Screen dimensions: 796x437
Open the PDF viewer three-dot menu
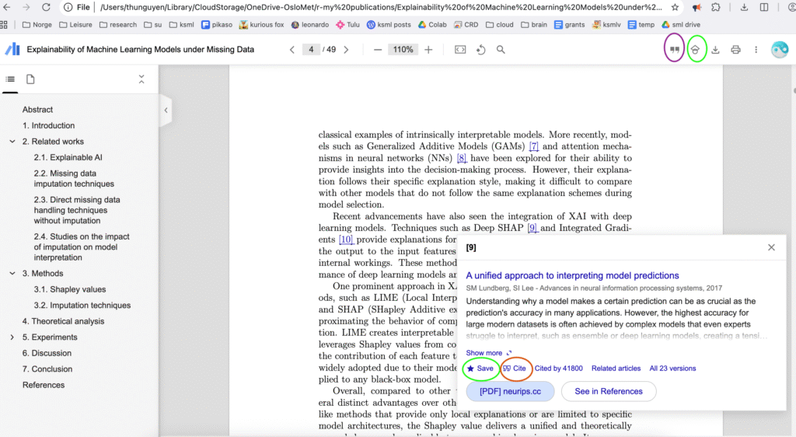[756, 50]
